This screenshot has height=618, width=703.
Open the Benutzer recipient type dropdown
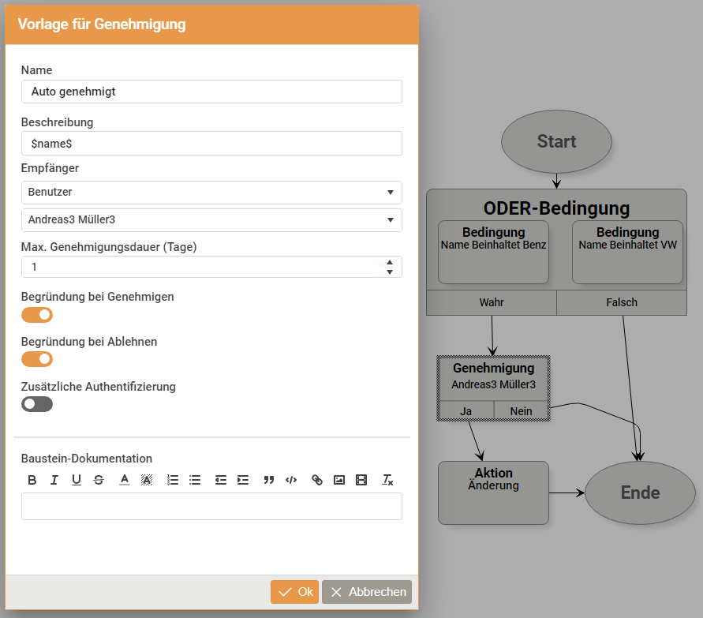pyautogui.click(x=211, y=193)
